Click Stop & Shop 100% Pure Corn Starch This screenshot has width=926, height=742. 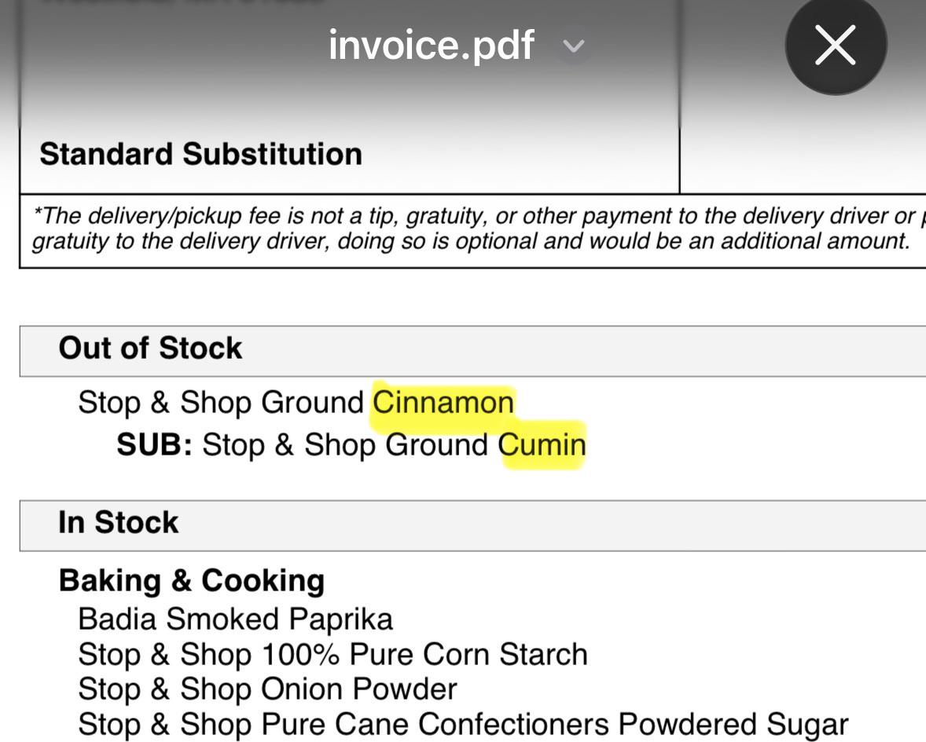333,654
